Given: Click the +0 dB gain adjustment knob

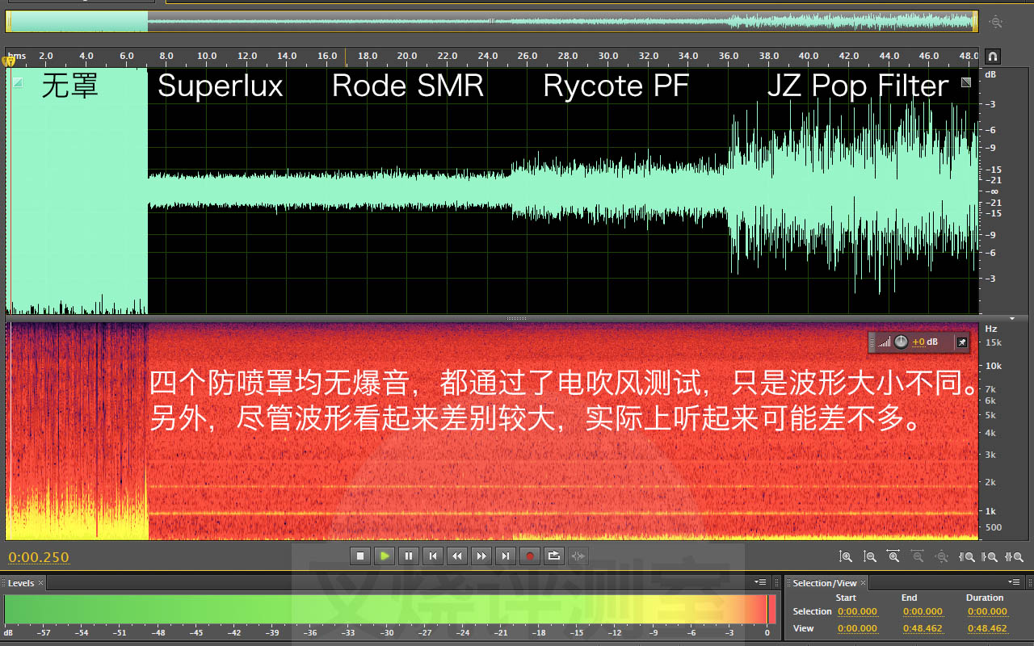Looking at the screenshot, I should tap(901, 342).
